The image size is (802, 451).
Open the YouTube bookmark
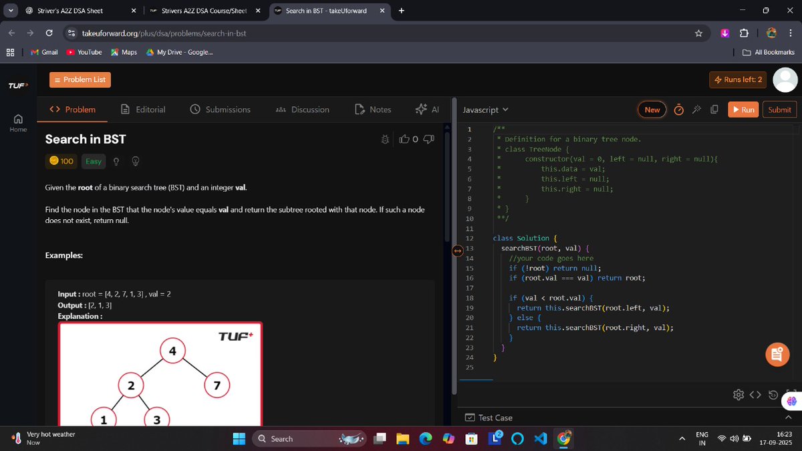coord(84,52)
